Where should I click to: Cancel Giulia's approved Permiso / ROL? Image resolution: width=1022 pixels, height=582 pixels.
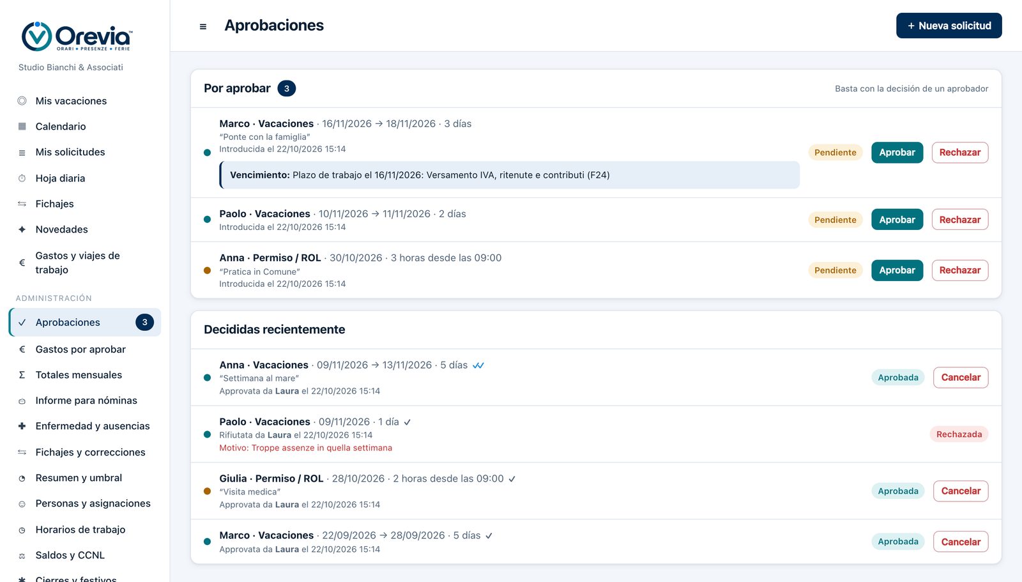tap(961, 491)
